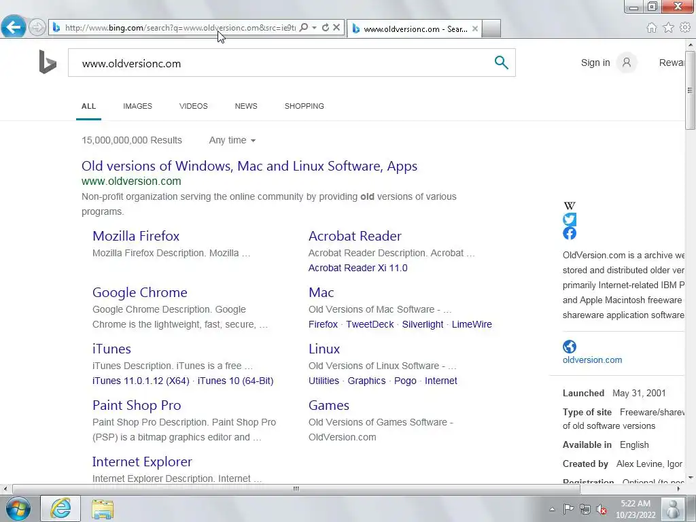The width and height of the screenshot is (696, 522).
Task: Click the browser forward arrow button
Action: 37,27
